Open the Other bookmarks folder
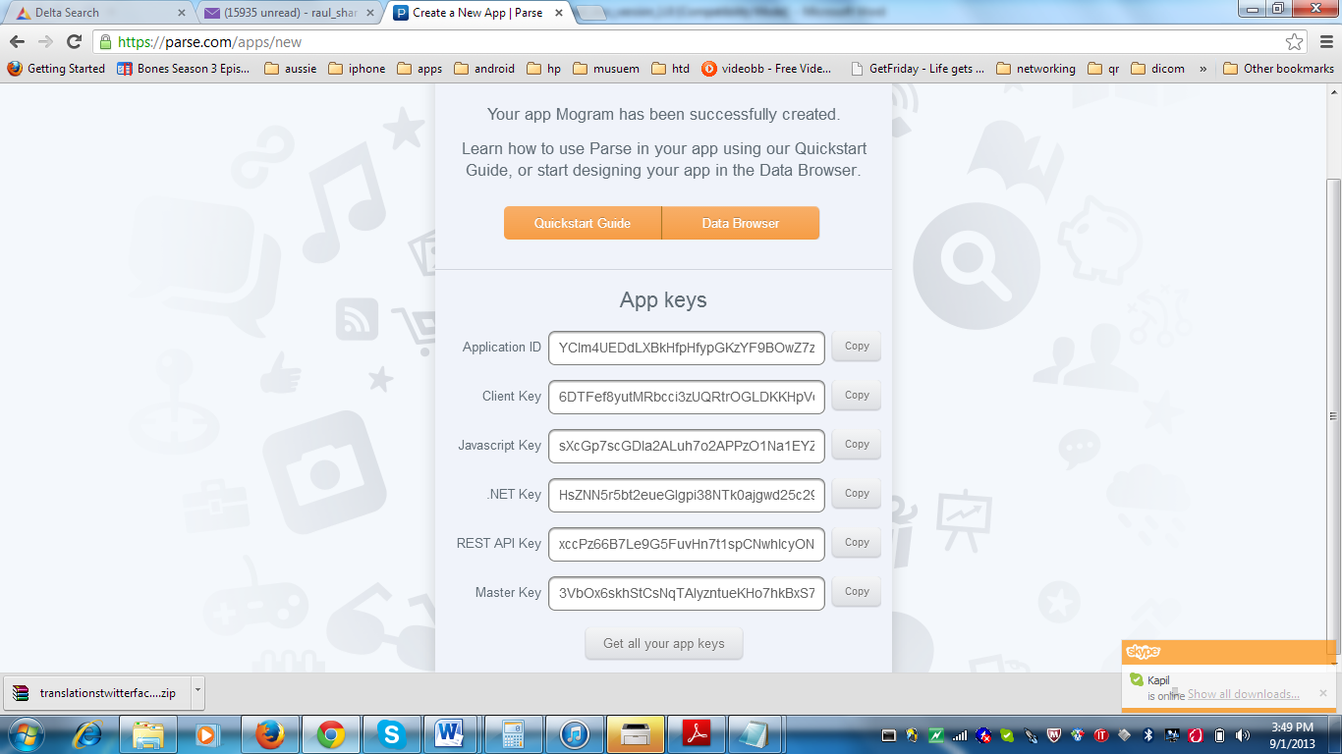 (x=1278, y=69)
